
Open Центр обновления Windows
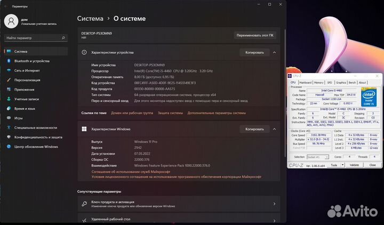(x=36, y=147)
